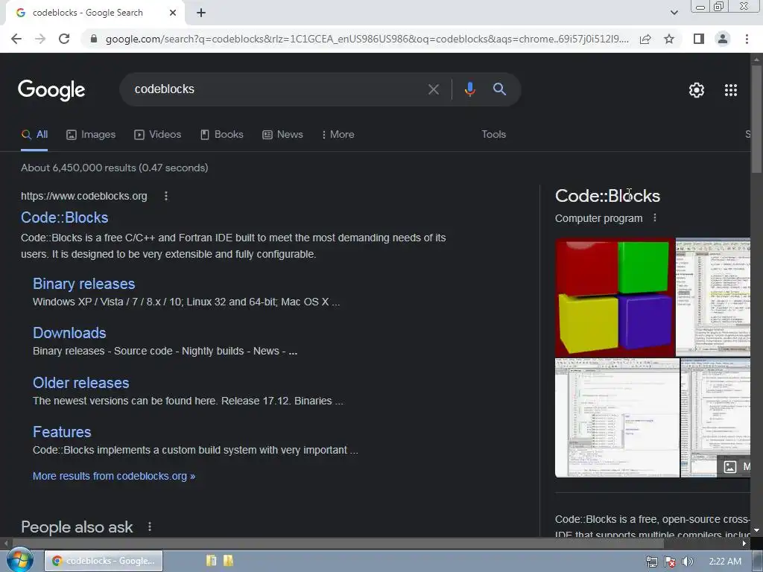Click the horizontal scrollbar right arrow
This screenshot has width=763, height=572.
[744, 543]
